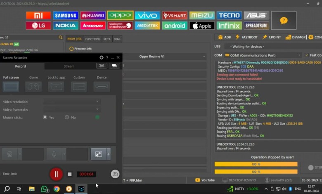Select the Samsung brand logo

pos(65,15)
